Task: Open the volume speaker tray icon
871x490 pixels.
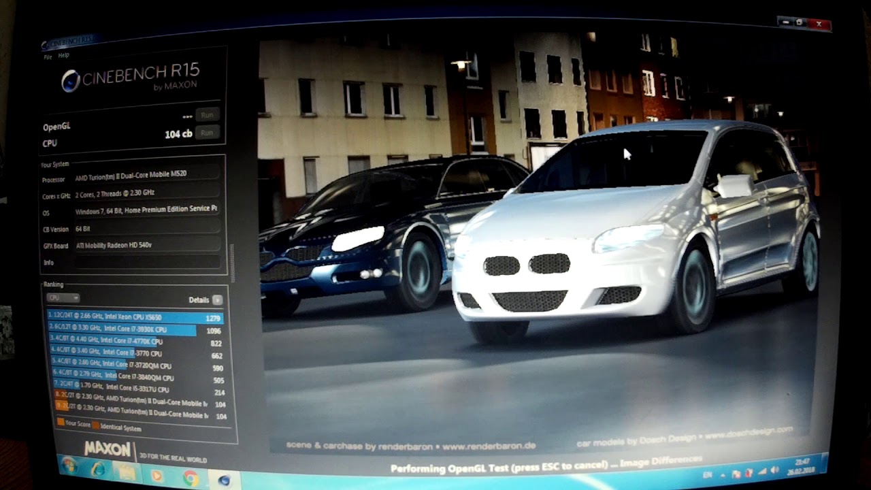Action: click(x=774, y=470)
